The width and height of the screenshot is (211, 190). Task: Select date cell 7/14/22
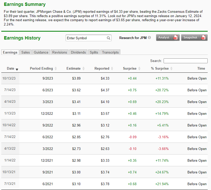pos(10,137)
